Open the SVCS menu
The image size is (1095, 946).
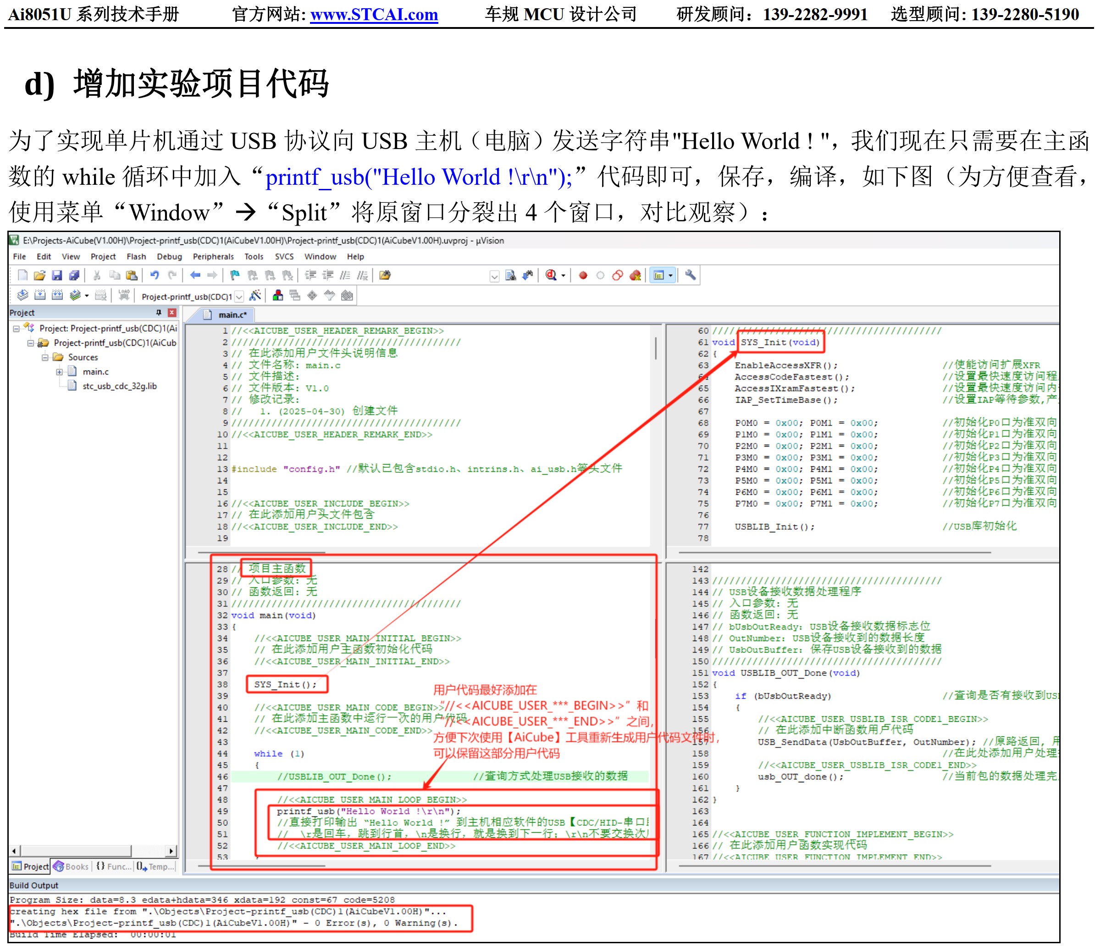(284, 257)
